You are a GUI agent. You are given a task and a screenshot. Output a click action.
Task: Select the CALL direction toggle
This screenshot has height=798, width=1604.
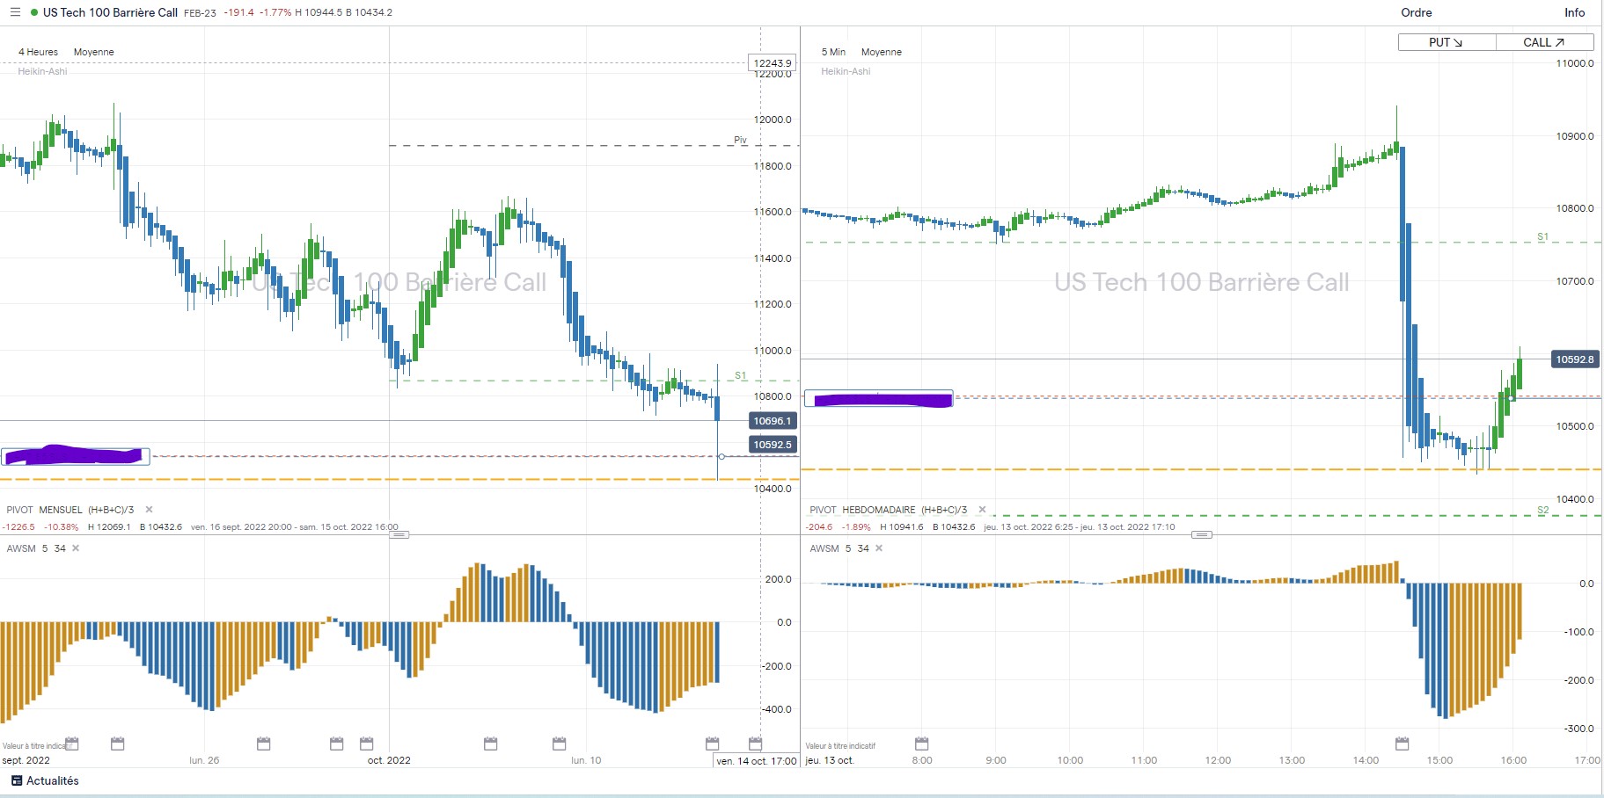click(1544, 42)
